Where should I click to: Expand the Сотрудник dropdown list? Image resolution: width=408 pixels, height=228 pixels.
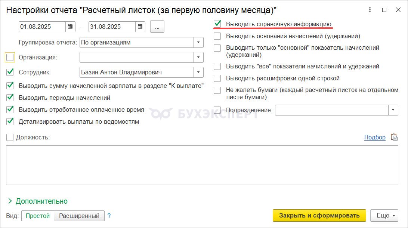(x=198, y=72)
